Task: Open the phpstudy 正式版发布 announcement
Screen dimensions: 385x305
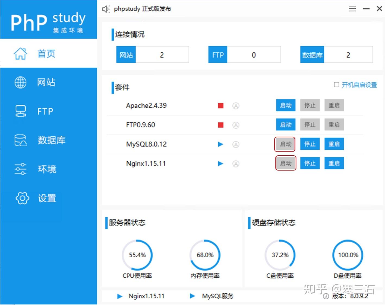Action: [142, 8]
